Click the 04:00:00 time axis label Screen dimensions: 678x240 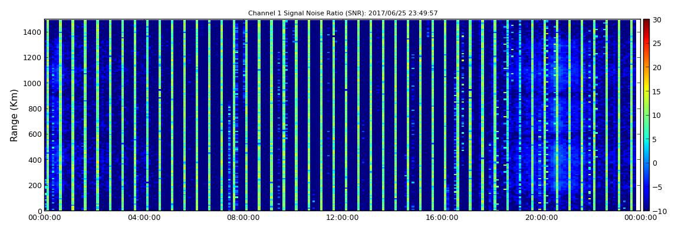pos(144,218)
